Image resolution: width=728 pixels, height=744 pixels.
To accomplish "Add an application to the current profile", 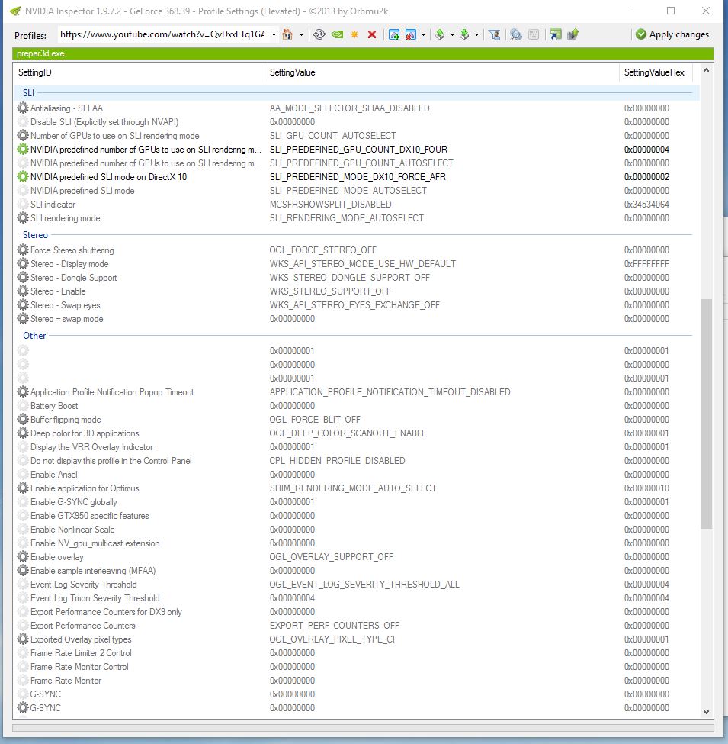I will pyautogui.click(x=394, y=34).
